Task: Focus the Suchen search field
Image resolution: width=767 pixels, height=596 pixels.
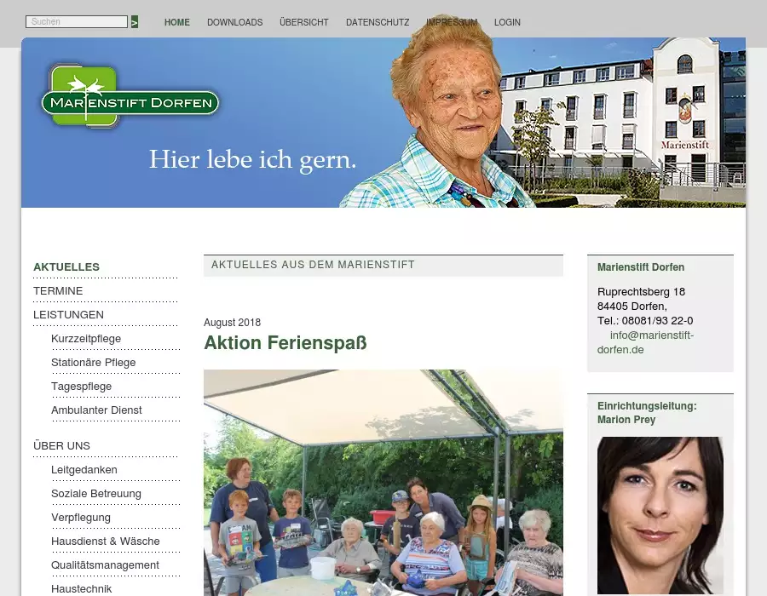Action: [77, 21]
